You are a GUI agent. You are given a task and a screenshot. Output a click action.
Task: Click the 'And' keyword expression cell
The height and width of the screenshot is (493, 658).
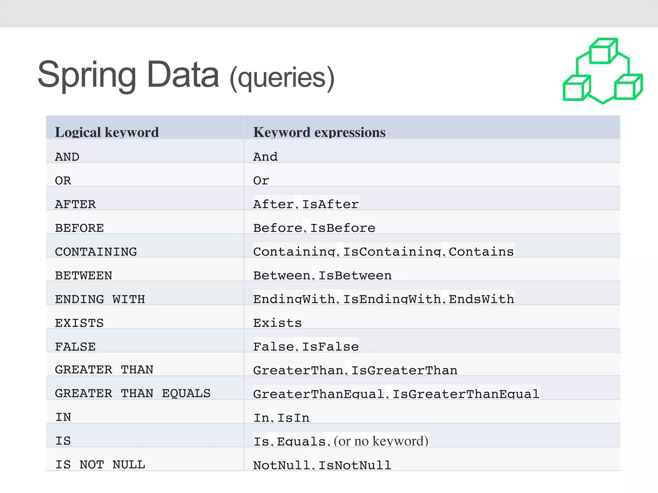[432, 151]
